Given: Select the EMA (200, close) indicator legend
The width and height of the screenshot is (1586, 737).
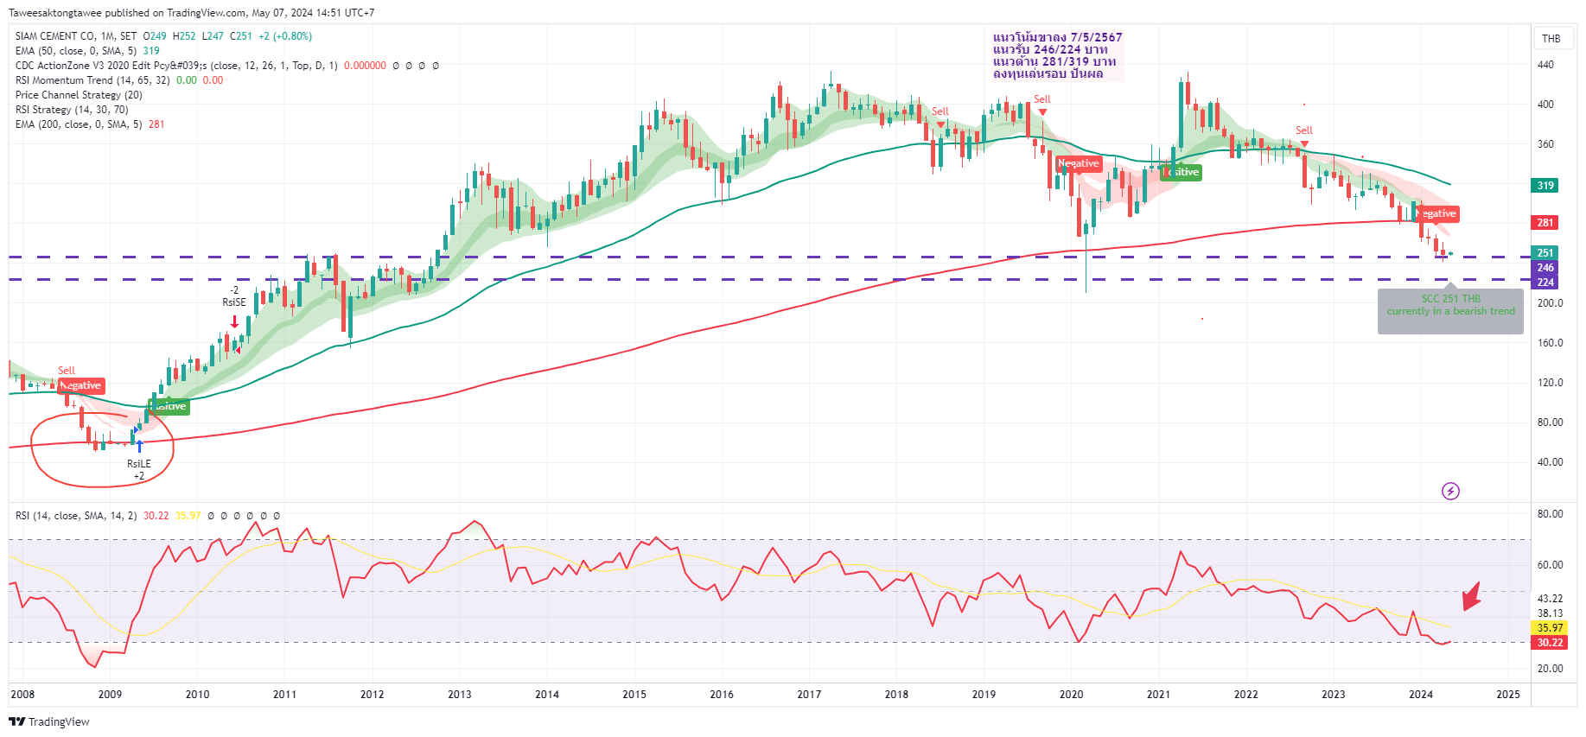Looking at the screenshot, I should (90, 124).
